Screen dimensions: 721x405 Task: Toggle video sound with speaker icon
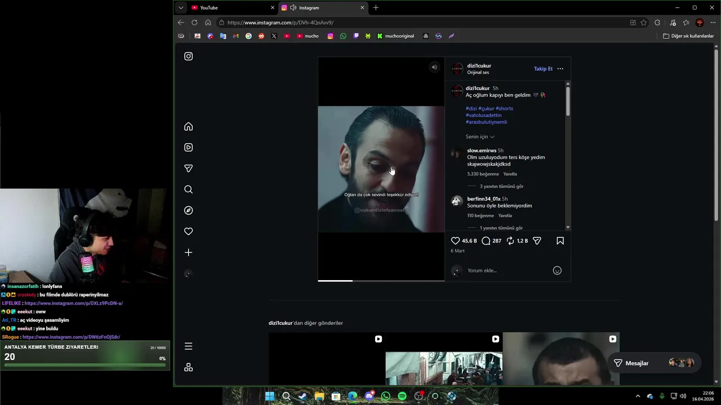click(x=434, y=67)
